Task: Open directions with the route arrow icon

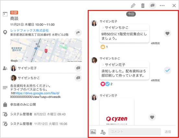Action: tap(78, 33)
